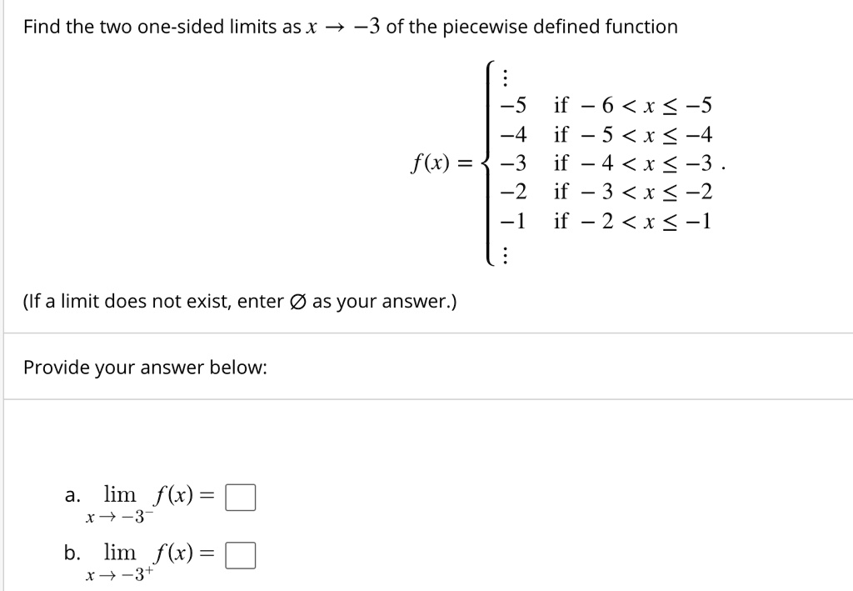This screenshot has height=591, width=853.
Task: Click the label a next to the first limit
Action: [71, 494]
